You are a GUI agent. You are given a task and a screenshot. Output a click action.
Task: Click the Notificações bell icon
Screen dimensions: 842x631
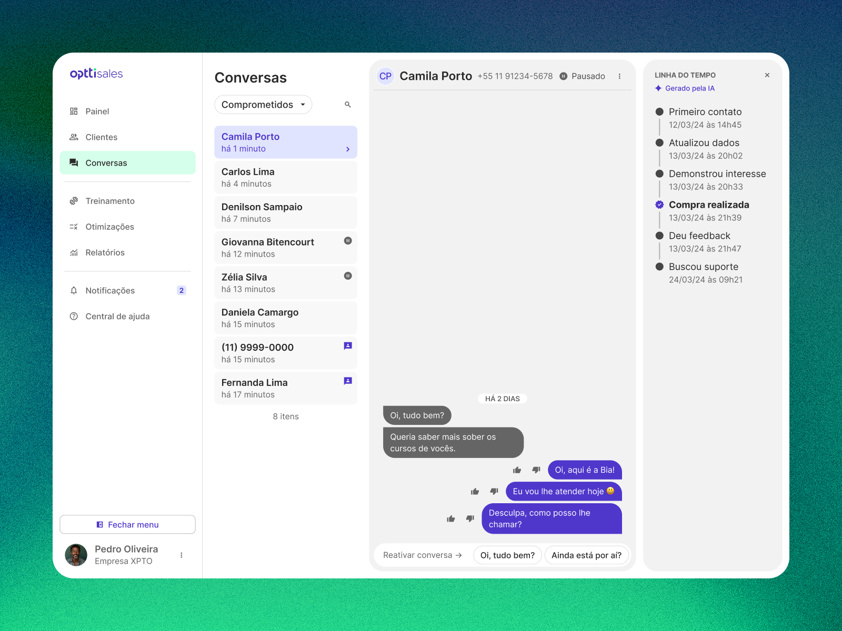pos(74,291)
